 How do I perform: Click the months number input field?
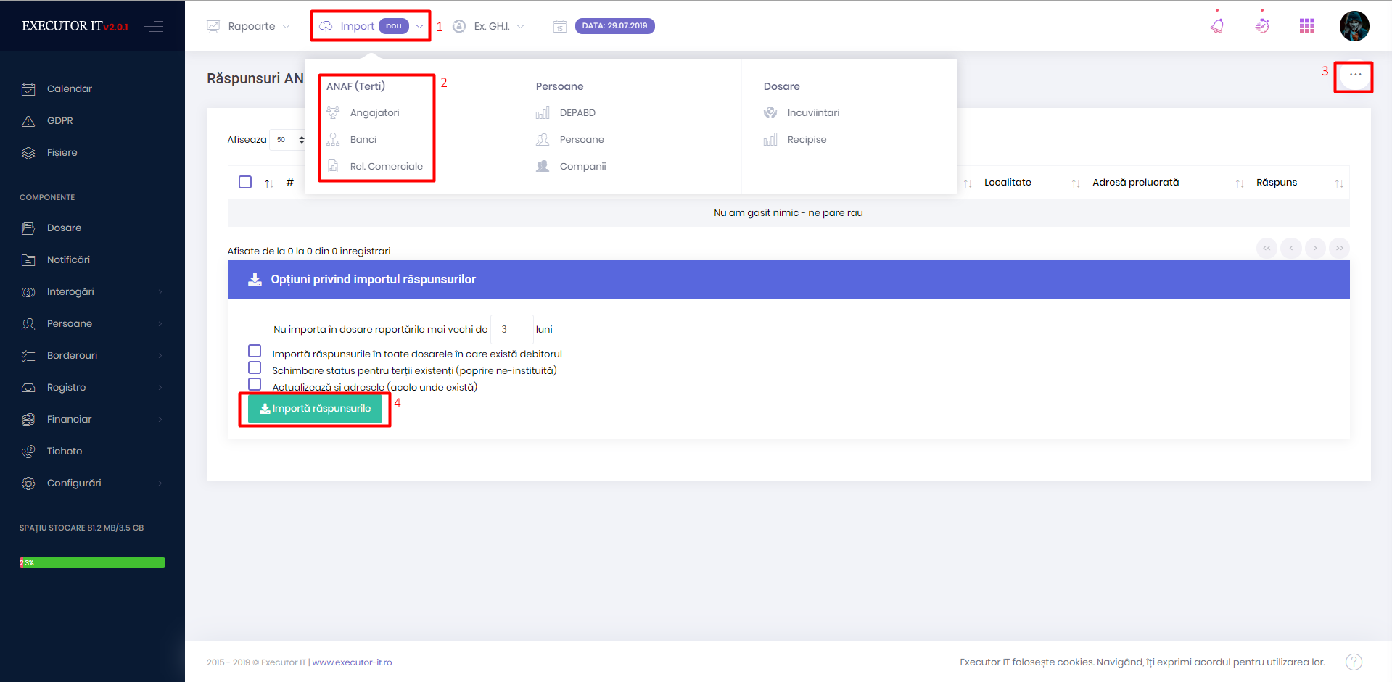(x=511, y=329)
